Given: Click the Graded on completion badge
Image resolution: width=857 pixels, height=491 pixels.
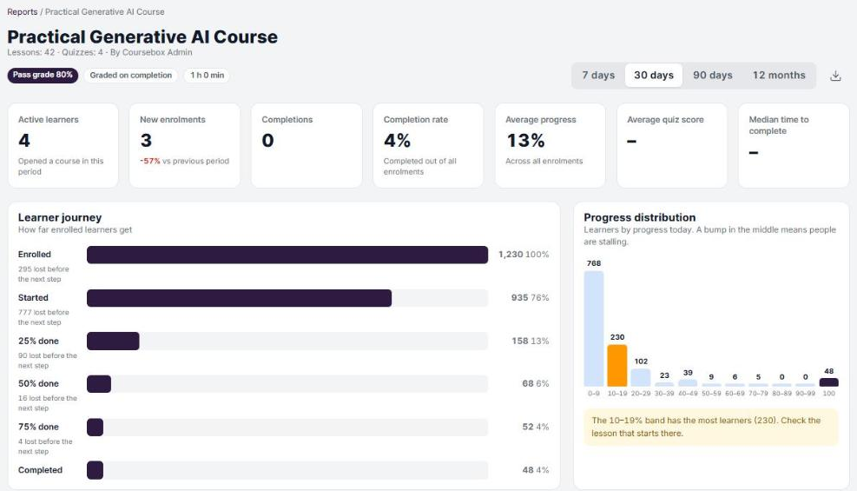Looking at the screenshot, I should coord(130,75).
